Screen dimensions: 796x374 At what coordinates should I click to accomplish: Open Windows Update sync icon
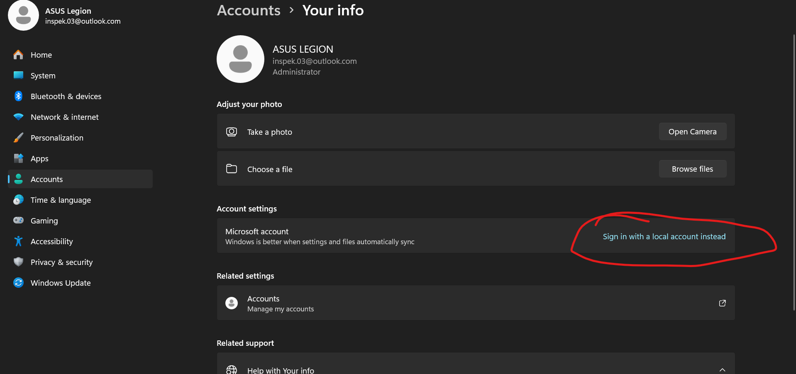(18, 283)
